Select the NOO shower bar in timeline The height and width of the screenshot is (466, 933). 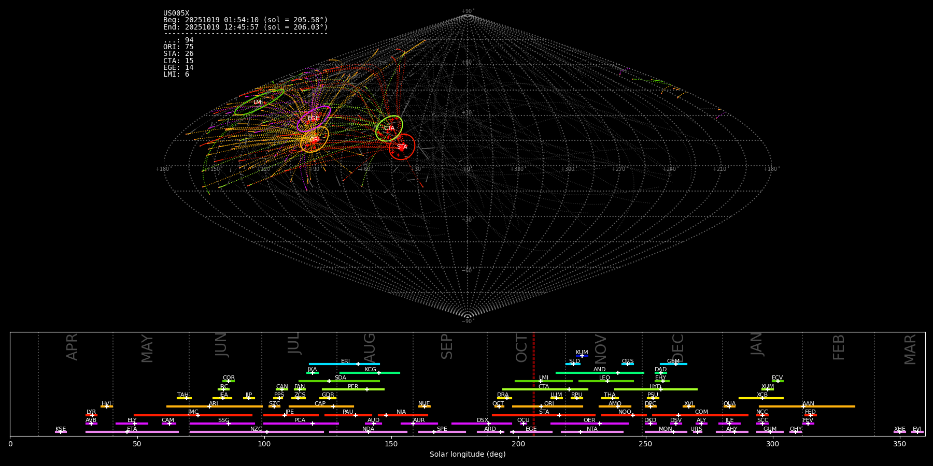tap(624, 415)
